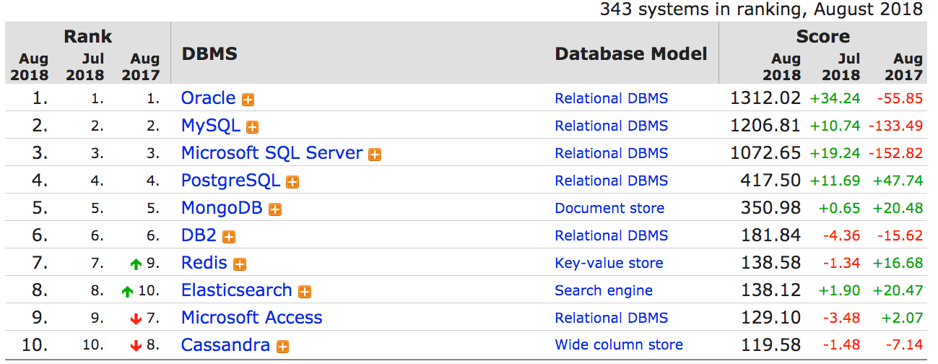
Task: Click the orange plus icon beside MySQL
Action: coord(252,127)
